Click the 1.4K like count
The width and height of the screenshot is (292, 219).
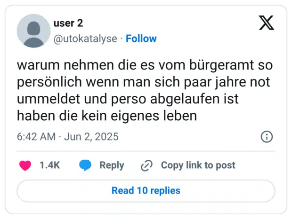[x=49, y=165]
